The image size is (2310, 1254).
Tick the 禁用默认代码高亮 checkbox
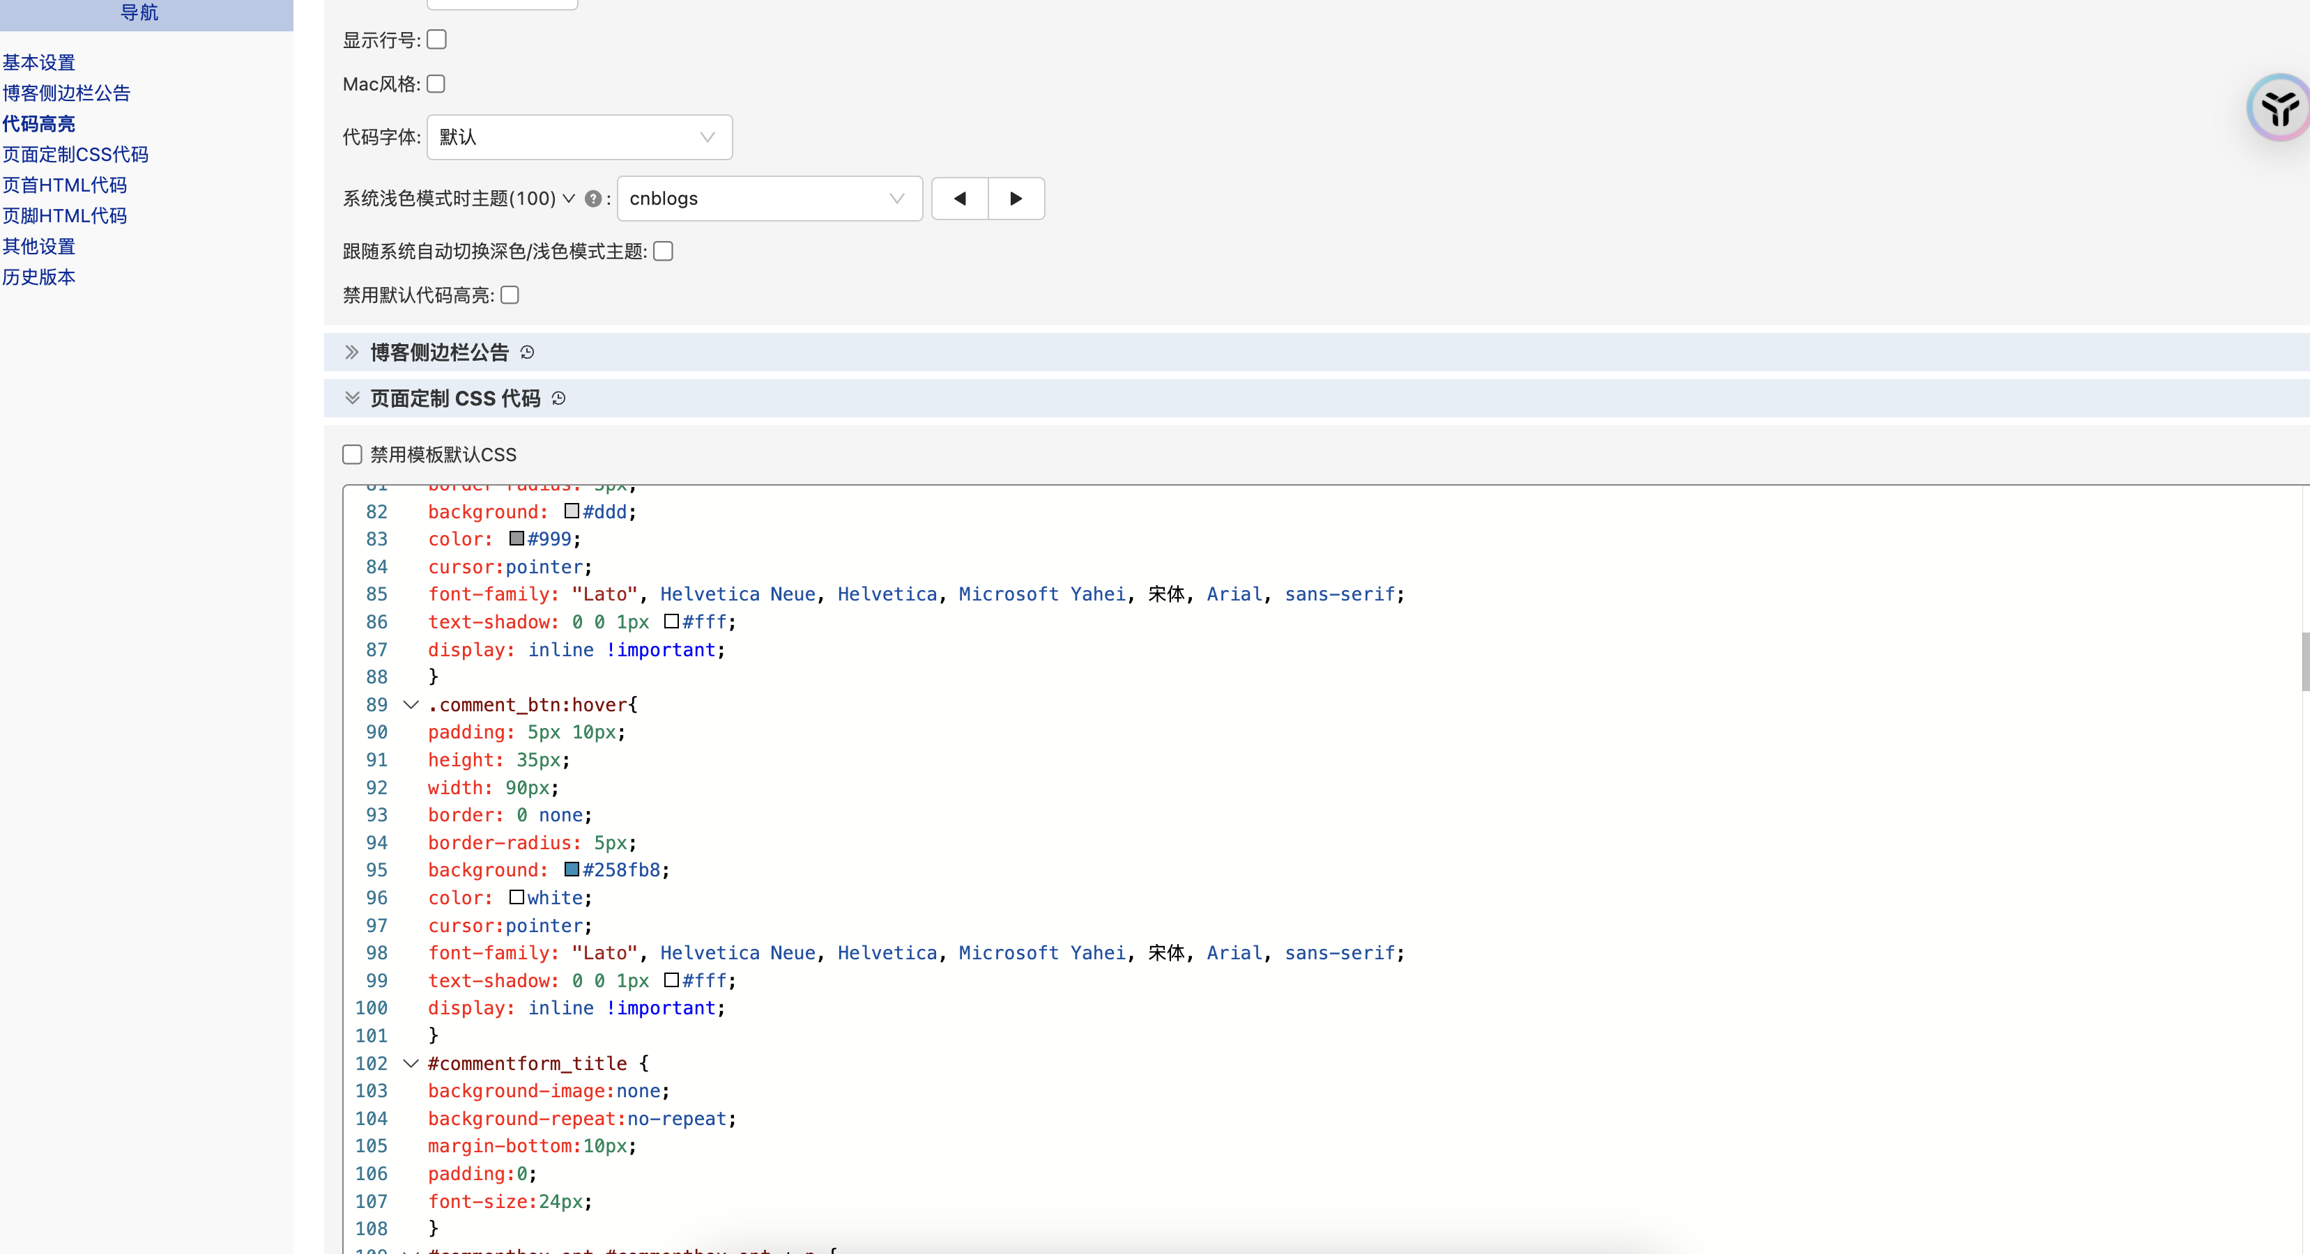pos(510,295)
